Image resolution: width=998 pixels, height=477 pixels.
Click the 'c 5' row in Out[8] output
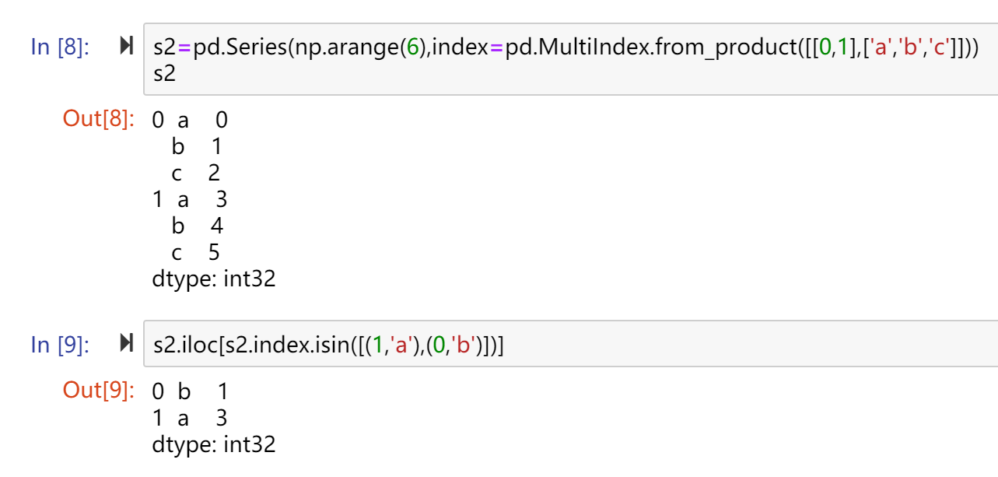coord(196,253)
